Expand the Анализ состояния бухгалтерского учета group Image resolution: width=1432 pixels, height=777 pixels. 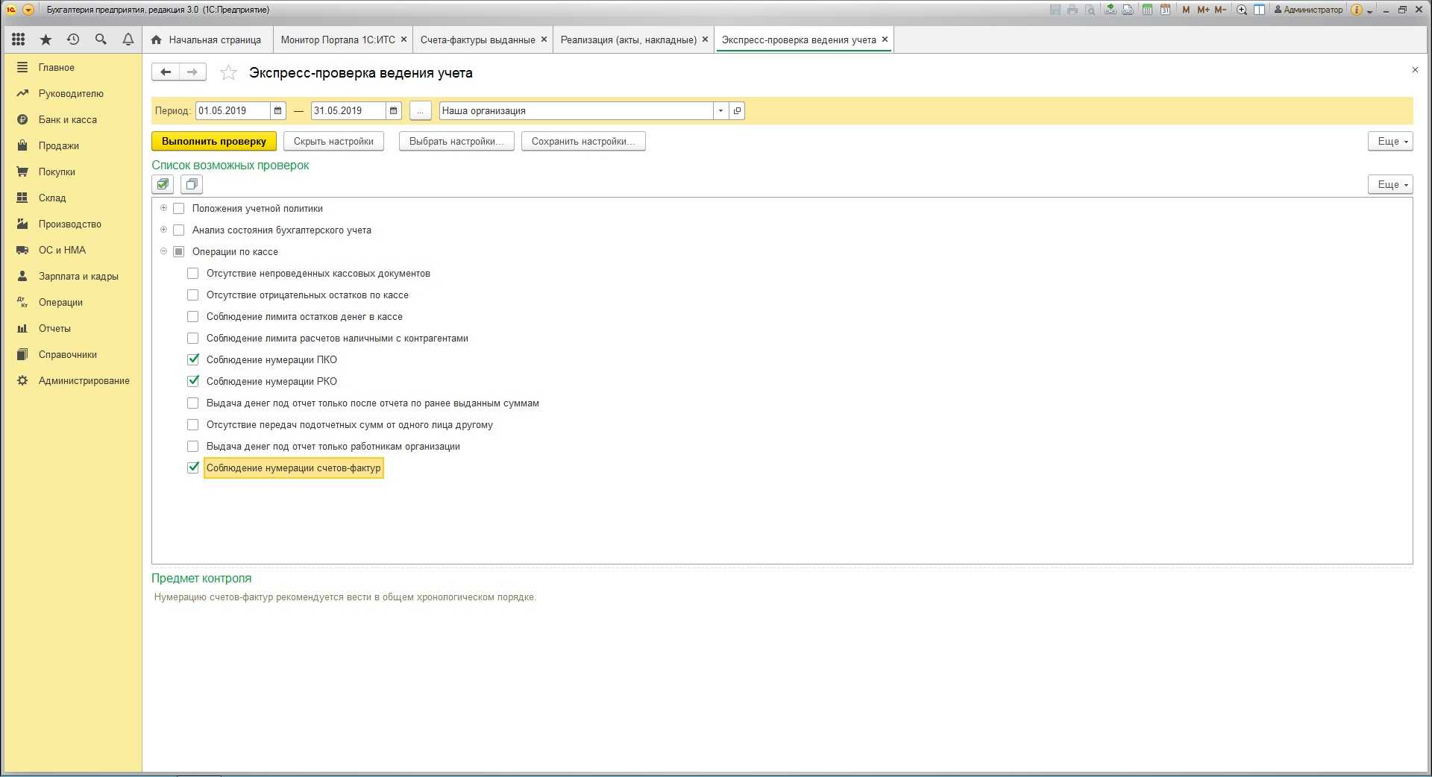pyautogui.click(x=163, y=230)
